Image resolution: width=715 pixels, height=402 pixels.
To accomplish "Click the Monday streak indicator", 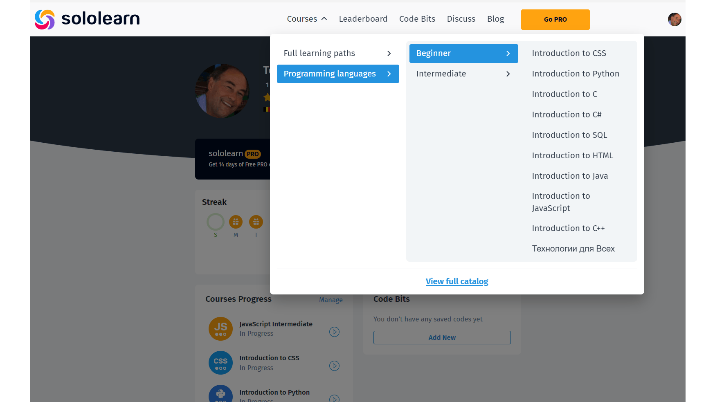I will (236, 221).
